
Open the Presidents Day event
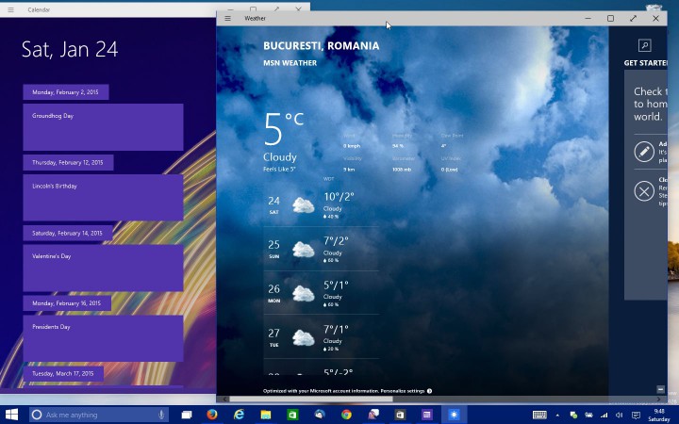coord(103,338)
